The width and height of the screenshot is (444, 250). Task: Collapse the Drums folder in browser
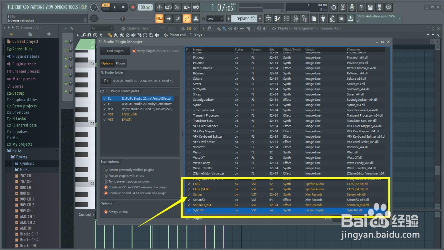(x=21, y=157)
